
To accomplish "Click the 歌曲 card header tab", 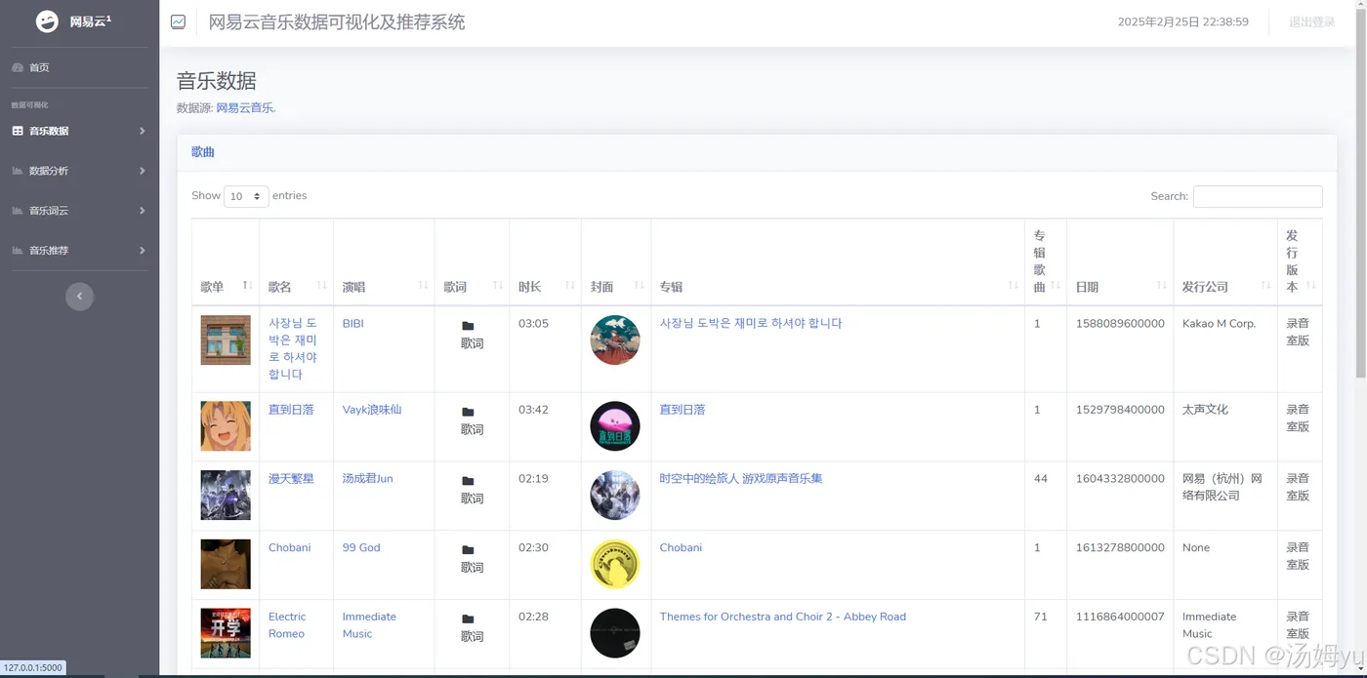I will [203, 152].
